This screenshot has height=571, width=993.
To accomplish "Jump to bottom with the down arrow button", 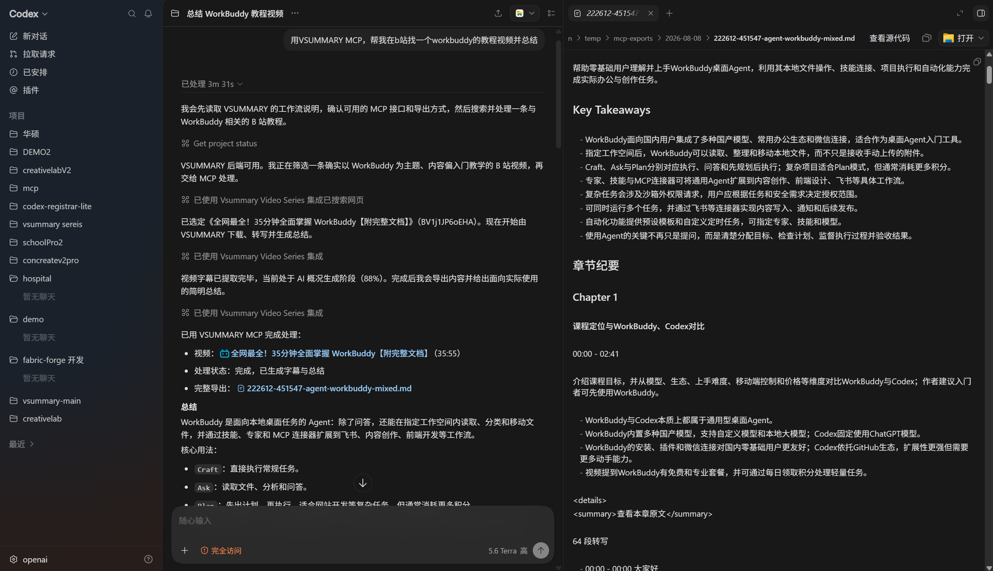I will point(363,483).
